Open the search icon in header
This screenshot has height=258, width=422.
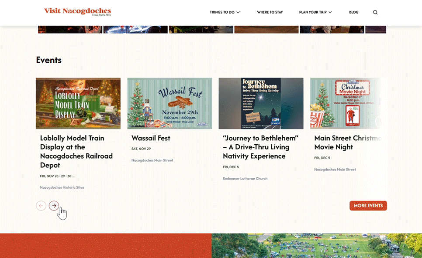coord(375,12)
